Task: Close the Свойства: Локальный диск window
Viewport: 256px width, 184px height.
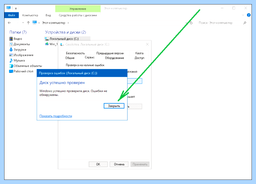Action: coord(147,44)
